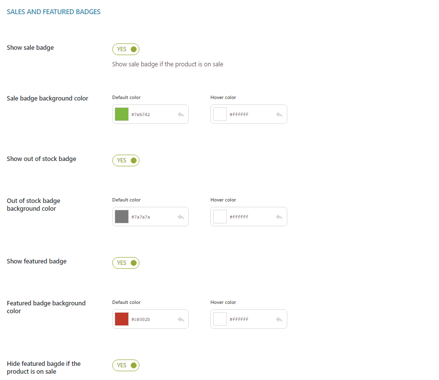The height and width of the screenshot is (380, 439).
Task: Toggle Show featured badge switch
Action: click(x=126, y=263)
